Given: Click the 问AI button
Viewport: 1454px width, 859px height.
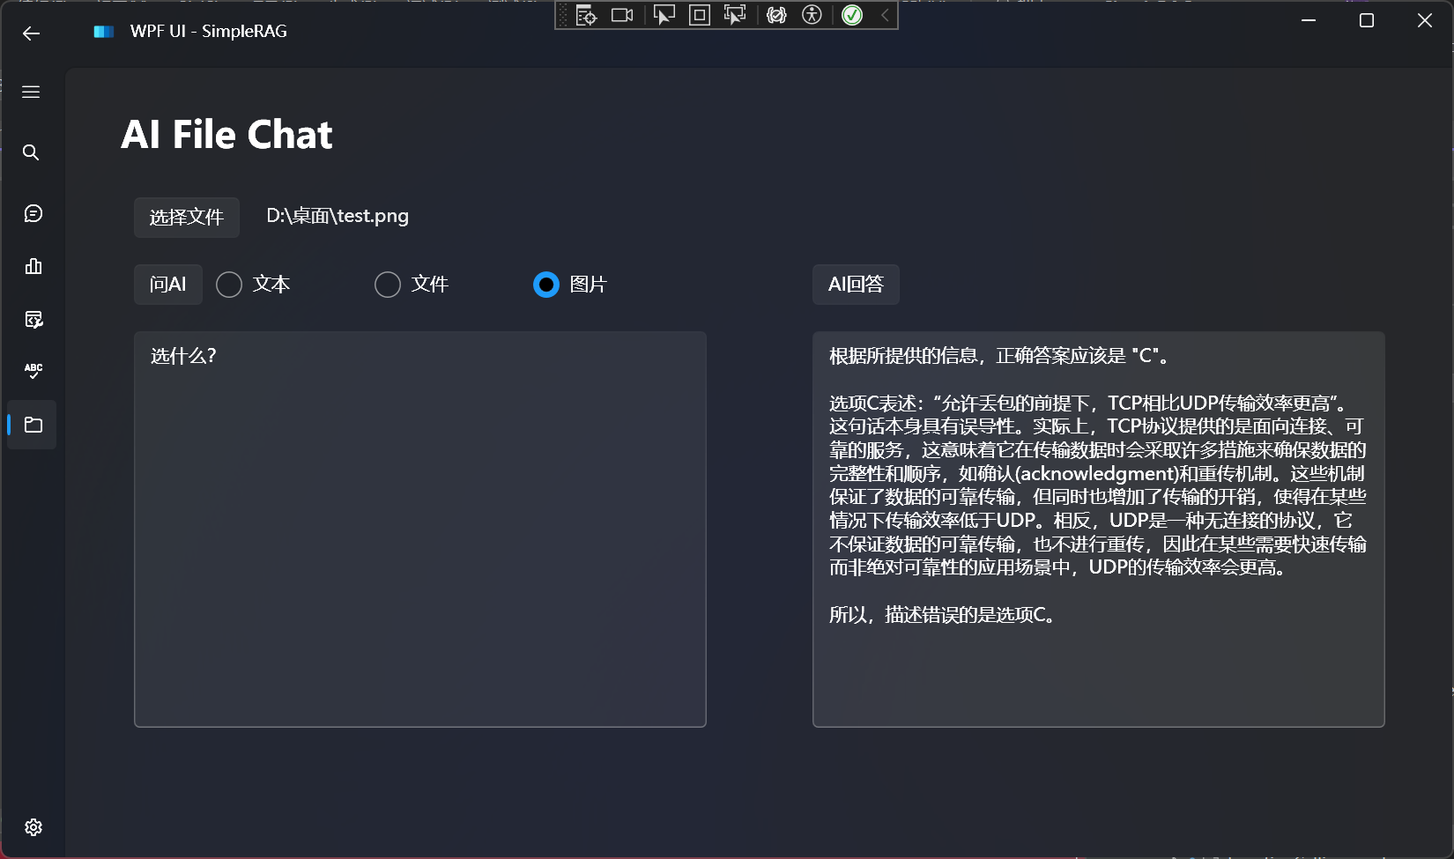Looking at the screenshot, I should click(168, 285).
